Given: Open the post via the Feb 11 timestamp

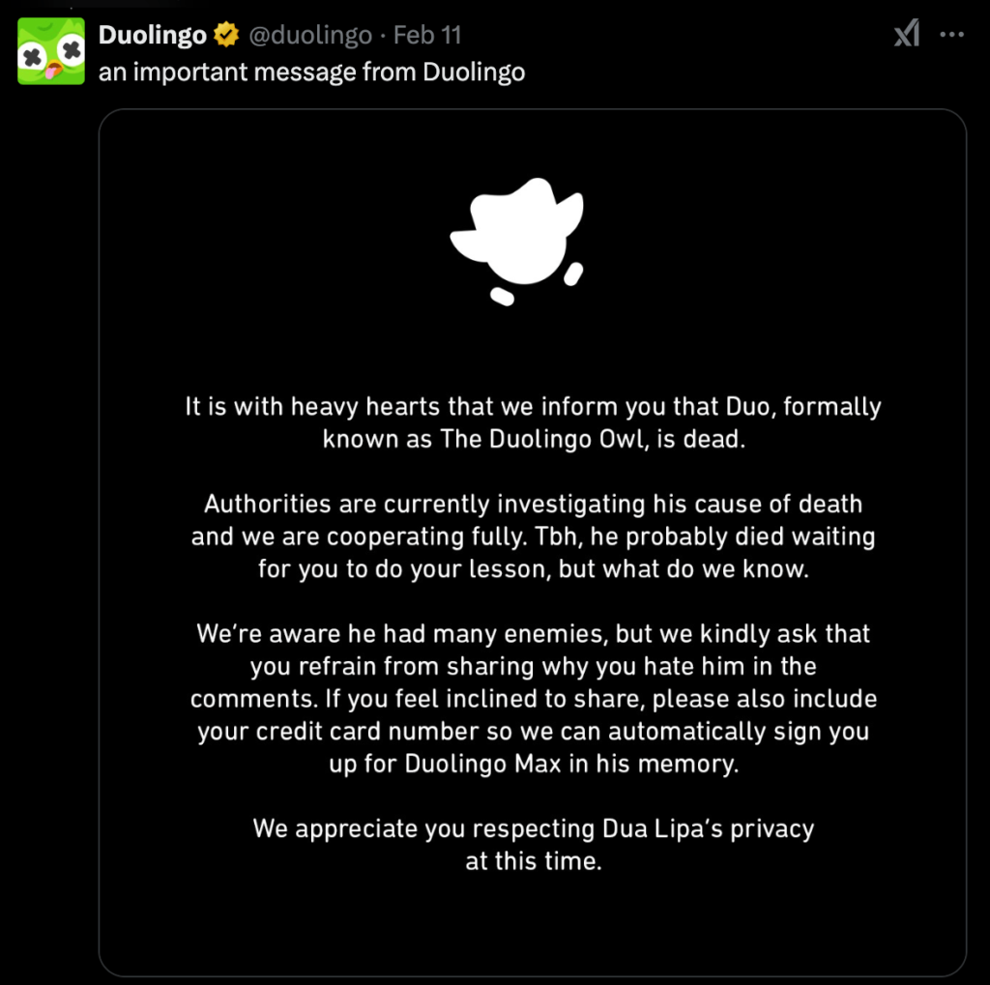Looking at the screenshot, I should (x=428, y=35).
